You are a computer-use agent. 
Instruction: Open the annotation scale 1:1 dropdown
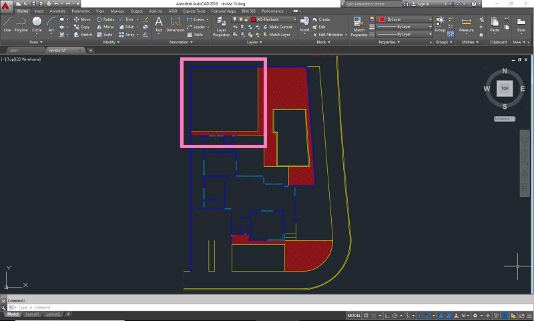tap(465, 316)
